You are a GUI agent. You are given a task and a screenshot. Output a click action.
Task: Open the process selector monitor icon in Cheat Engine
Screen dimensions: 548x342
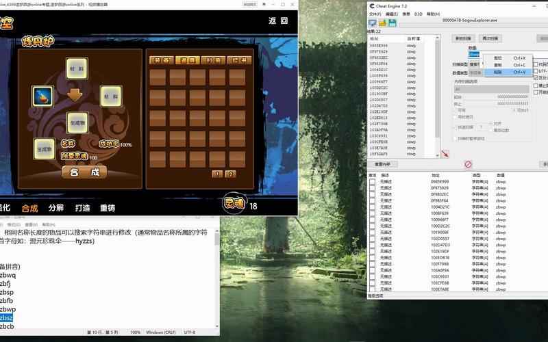(372, 23)
